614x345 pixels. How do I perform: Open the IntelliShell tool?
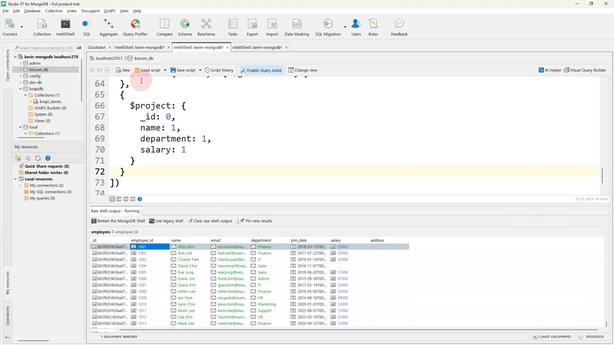[65, 27]
